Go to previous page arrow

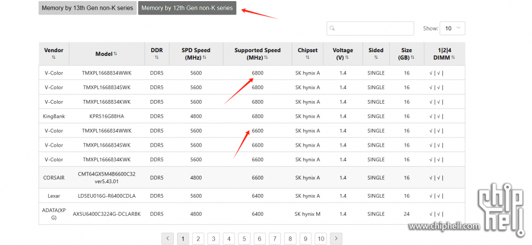click(167, 239)
